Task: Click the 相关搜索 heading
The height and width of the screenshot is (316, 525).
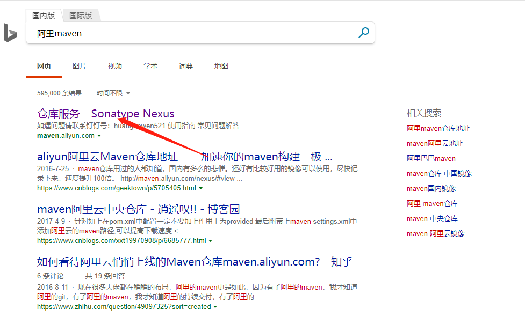Action: [x=424, y=113]
